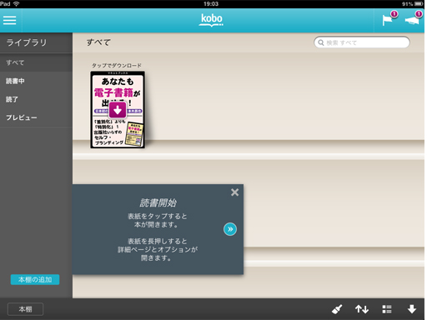The height and width of the screenshot is (320, 427).
Task: Click the 本棚 button in bottom bar
Action: point(25,309)
